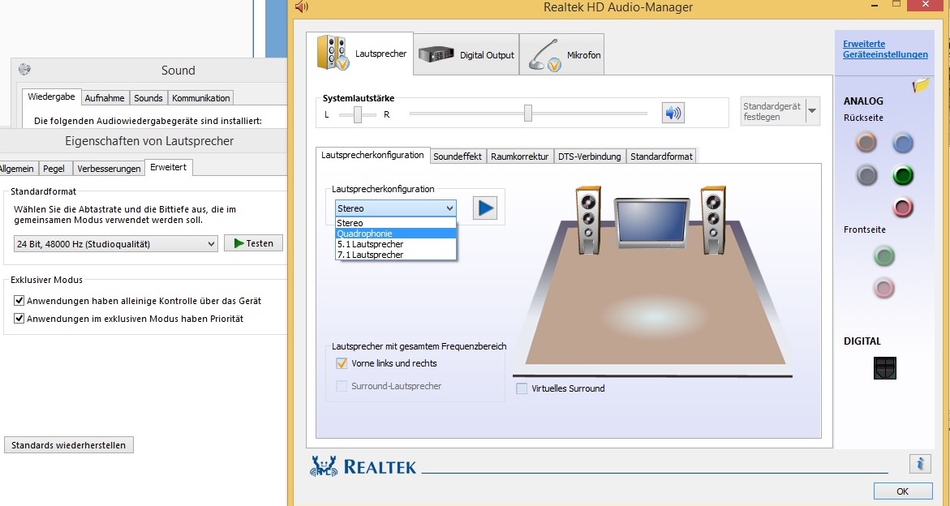Click the Realtek HD Audio-Manager window title
Image resolution: width=950 pixels, height=506 pixels.
618,7
